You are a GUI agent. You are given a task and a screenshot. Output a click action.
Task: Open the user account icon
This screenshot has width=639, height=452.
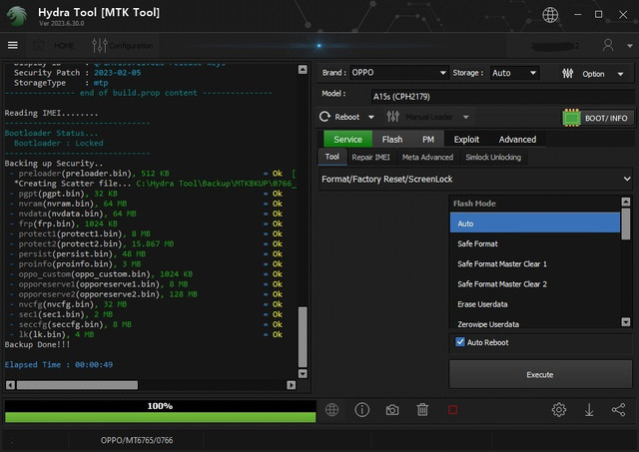point(608,45)
